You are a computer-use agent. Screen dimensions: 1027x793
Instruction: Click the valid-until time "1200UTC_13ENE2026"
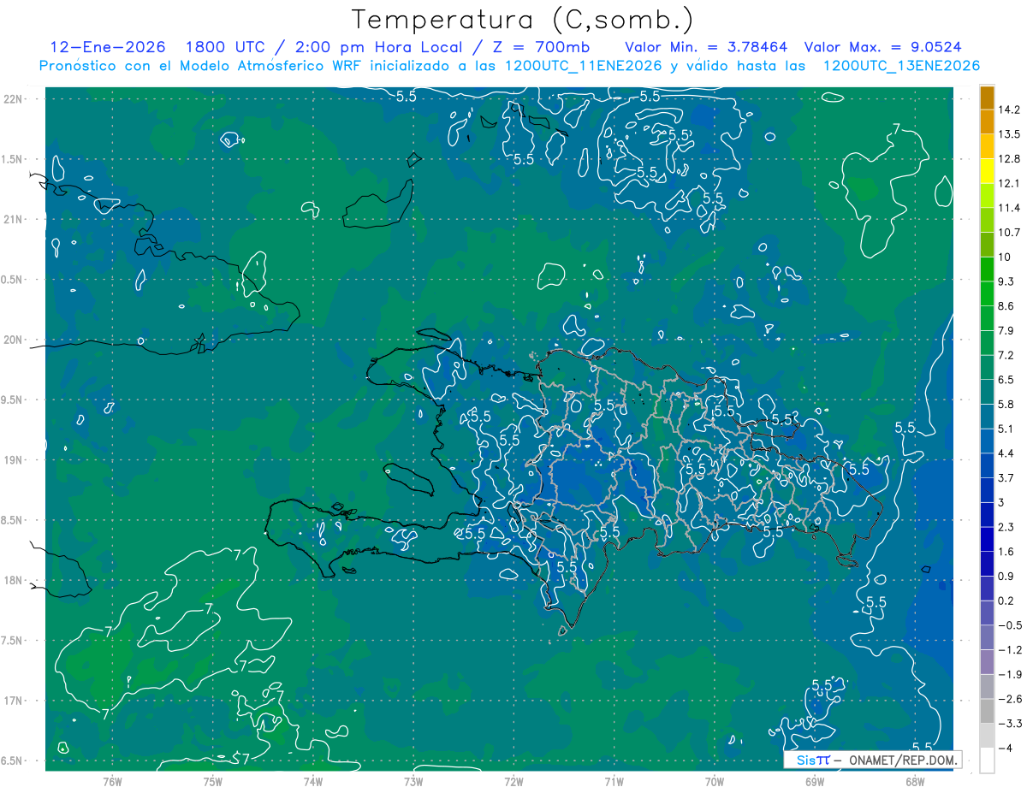point(900,66)
